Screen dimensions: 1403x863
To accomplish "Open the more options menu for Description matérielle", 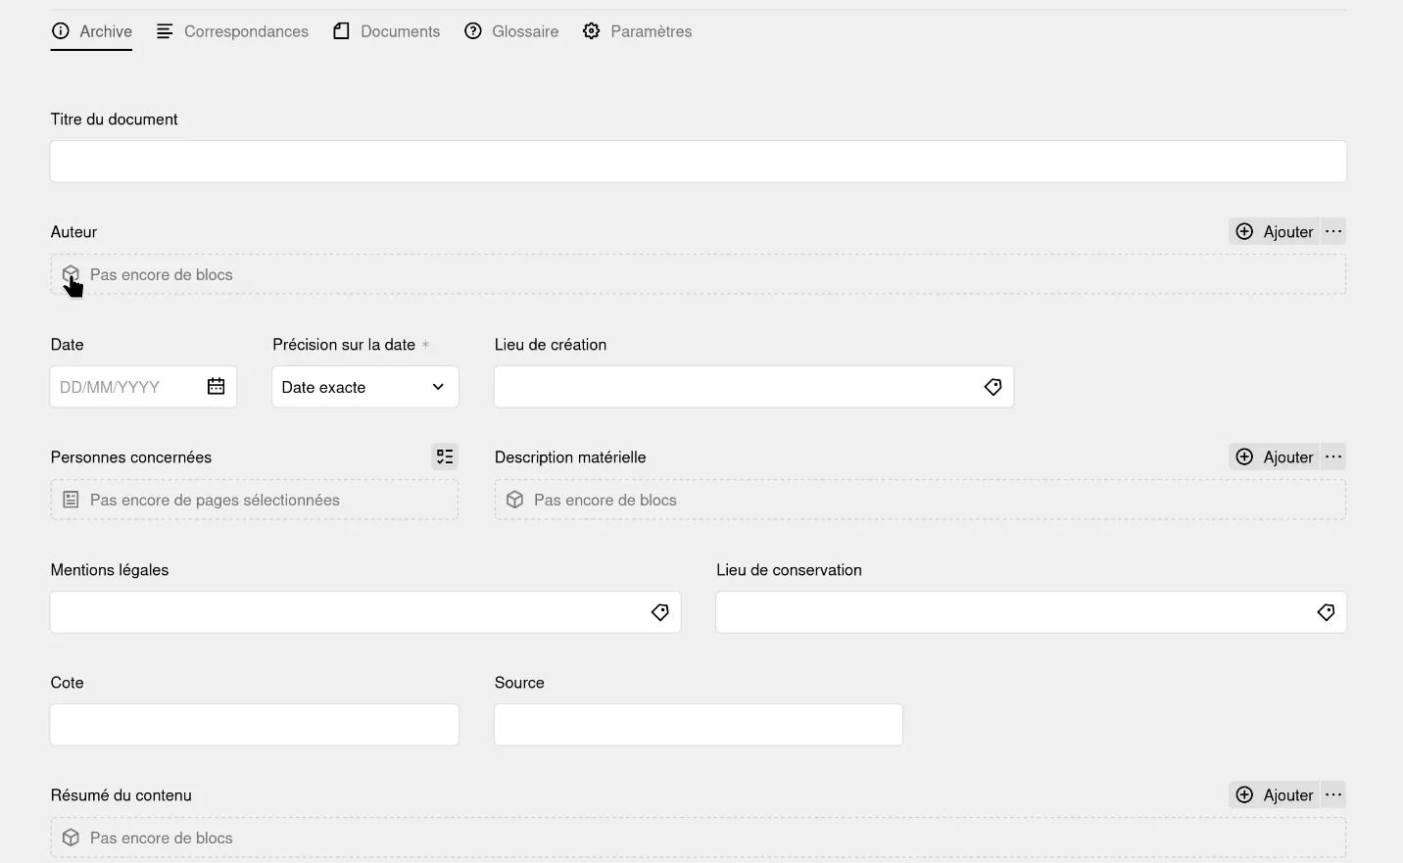I will (1332, 456).
